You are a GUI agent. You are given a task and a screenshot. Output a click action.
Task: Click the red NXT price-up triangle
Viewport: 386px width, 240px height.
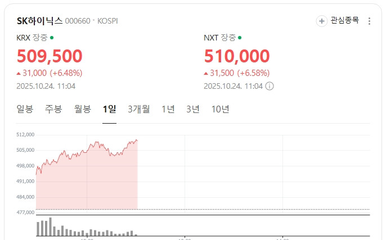[x=206, y=73]
